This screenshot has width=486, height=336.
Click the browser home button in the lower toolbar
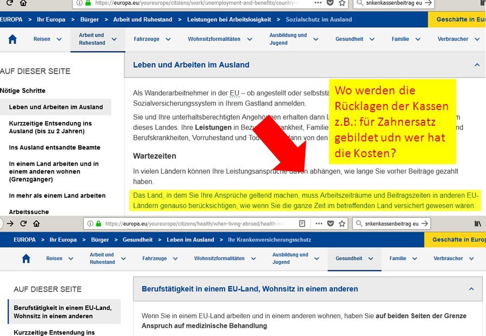point(37,223)
